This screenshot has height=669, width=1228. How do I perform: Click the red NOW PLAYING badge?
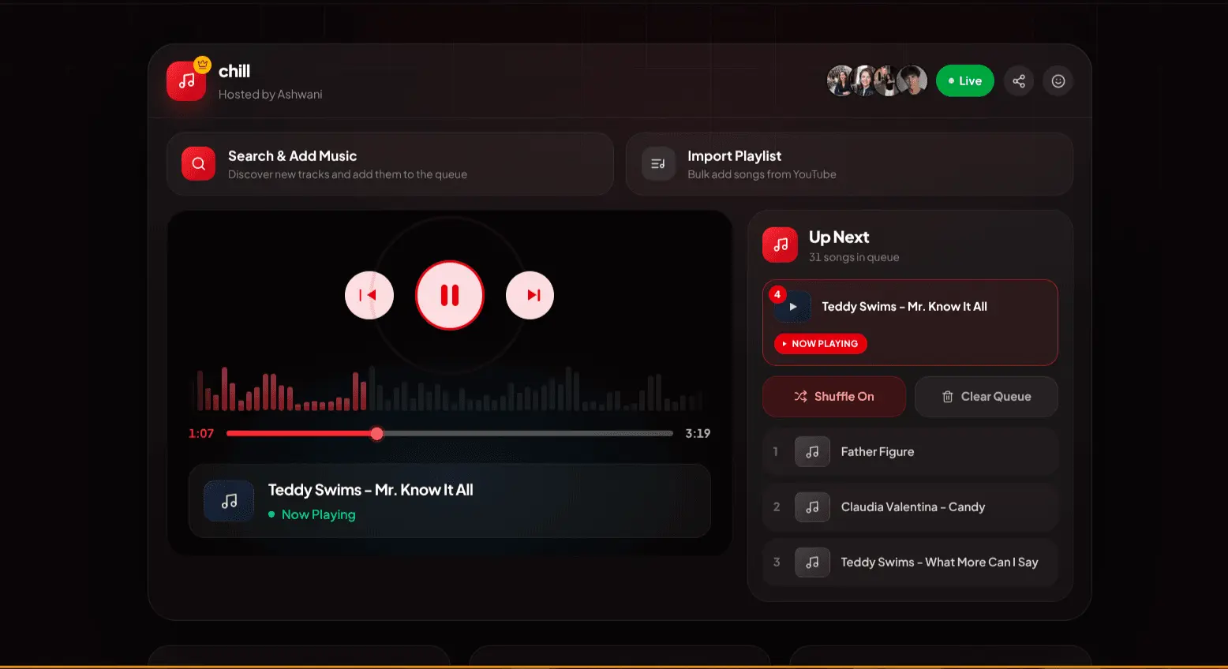[x=821, y=344]
